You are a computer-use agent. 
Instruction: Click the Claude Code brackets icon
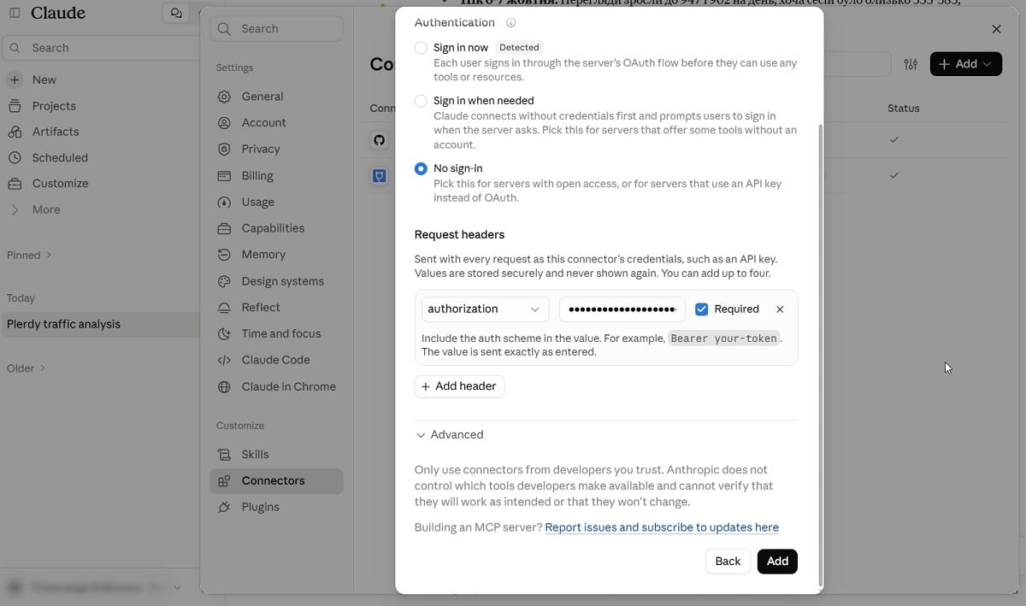pyautogui.click(x=224, y=360)
